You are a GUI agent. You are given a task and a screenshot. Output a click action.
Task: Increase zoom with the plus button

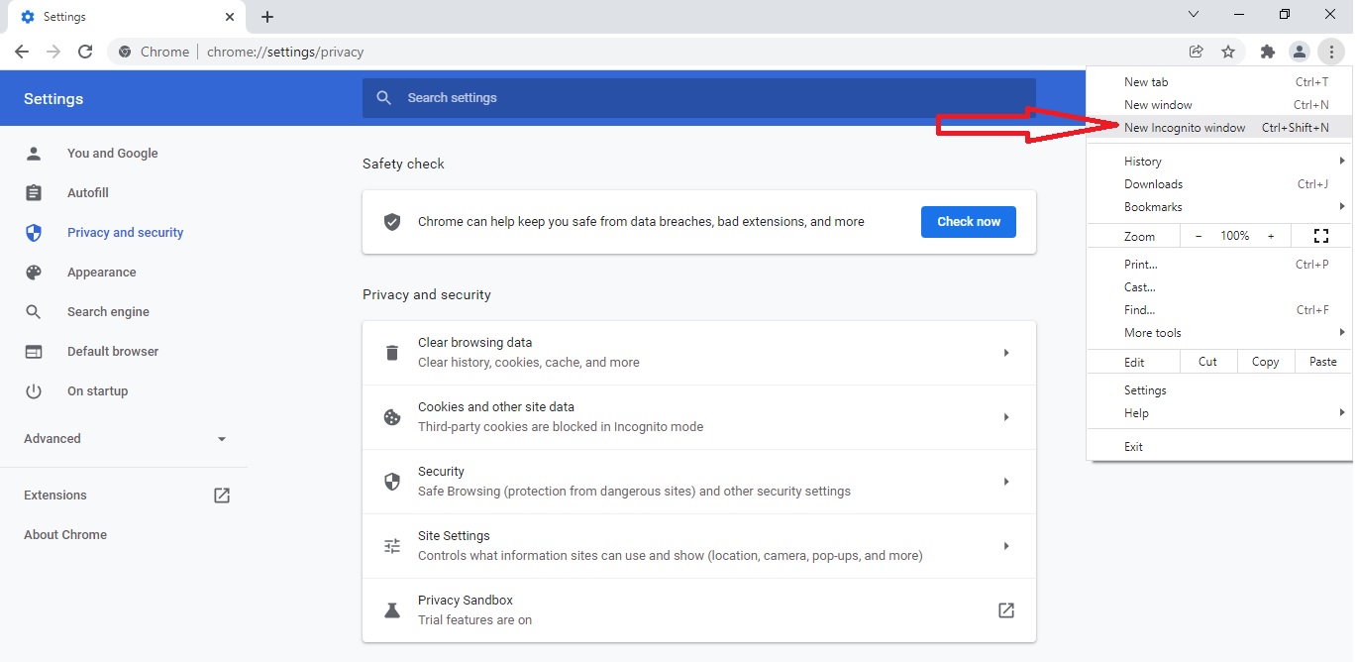click(x=1271, y=236)
